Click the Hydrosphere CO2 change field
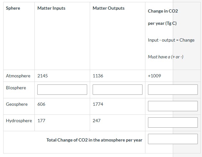 173,122
